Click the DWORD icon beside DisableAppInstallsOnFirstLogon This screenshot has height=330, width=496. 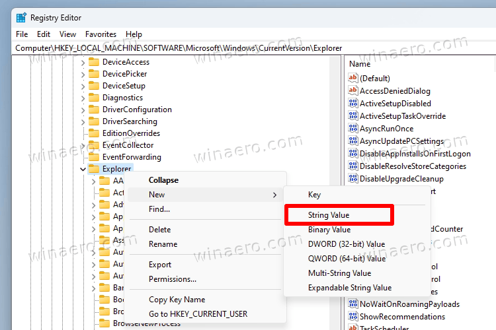(352, 153)
